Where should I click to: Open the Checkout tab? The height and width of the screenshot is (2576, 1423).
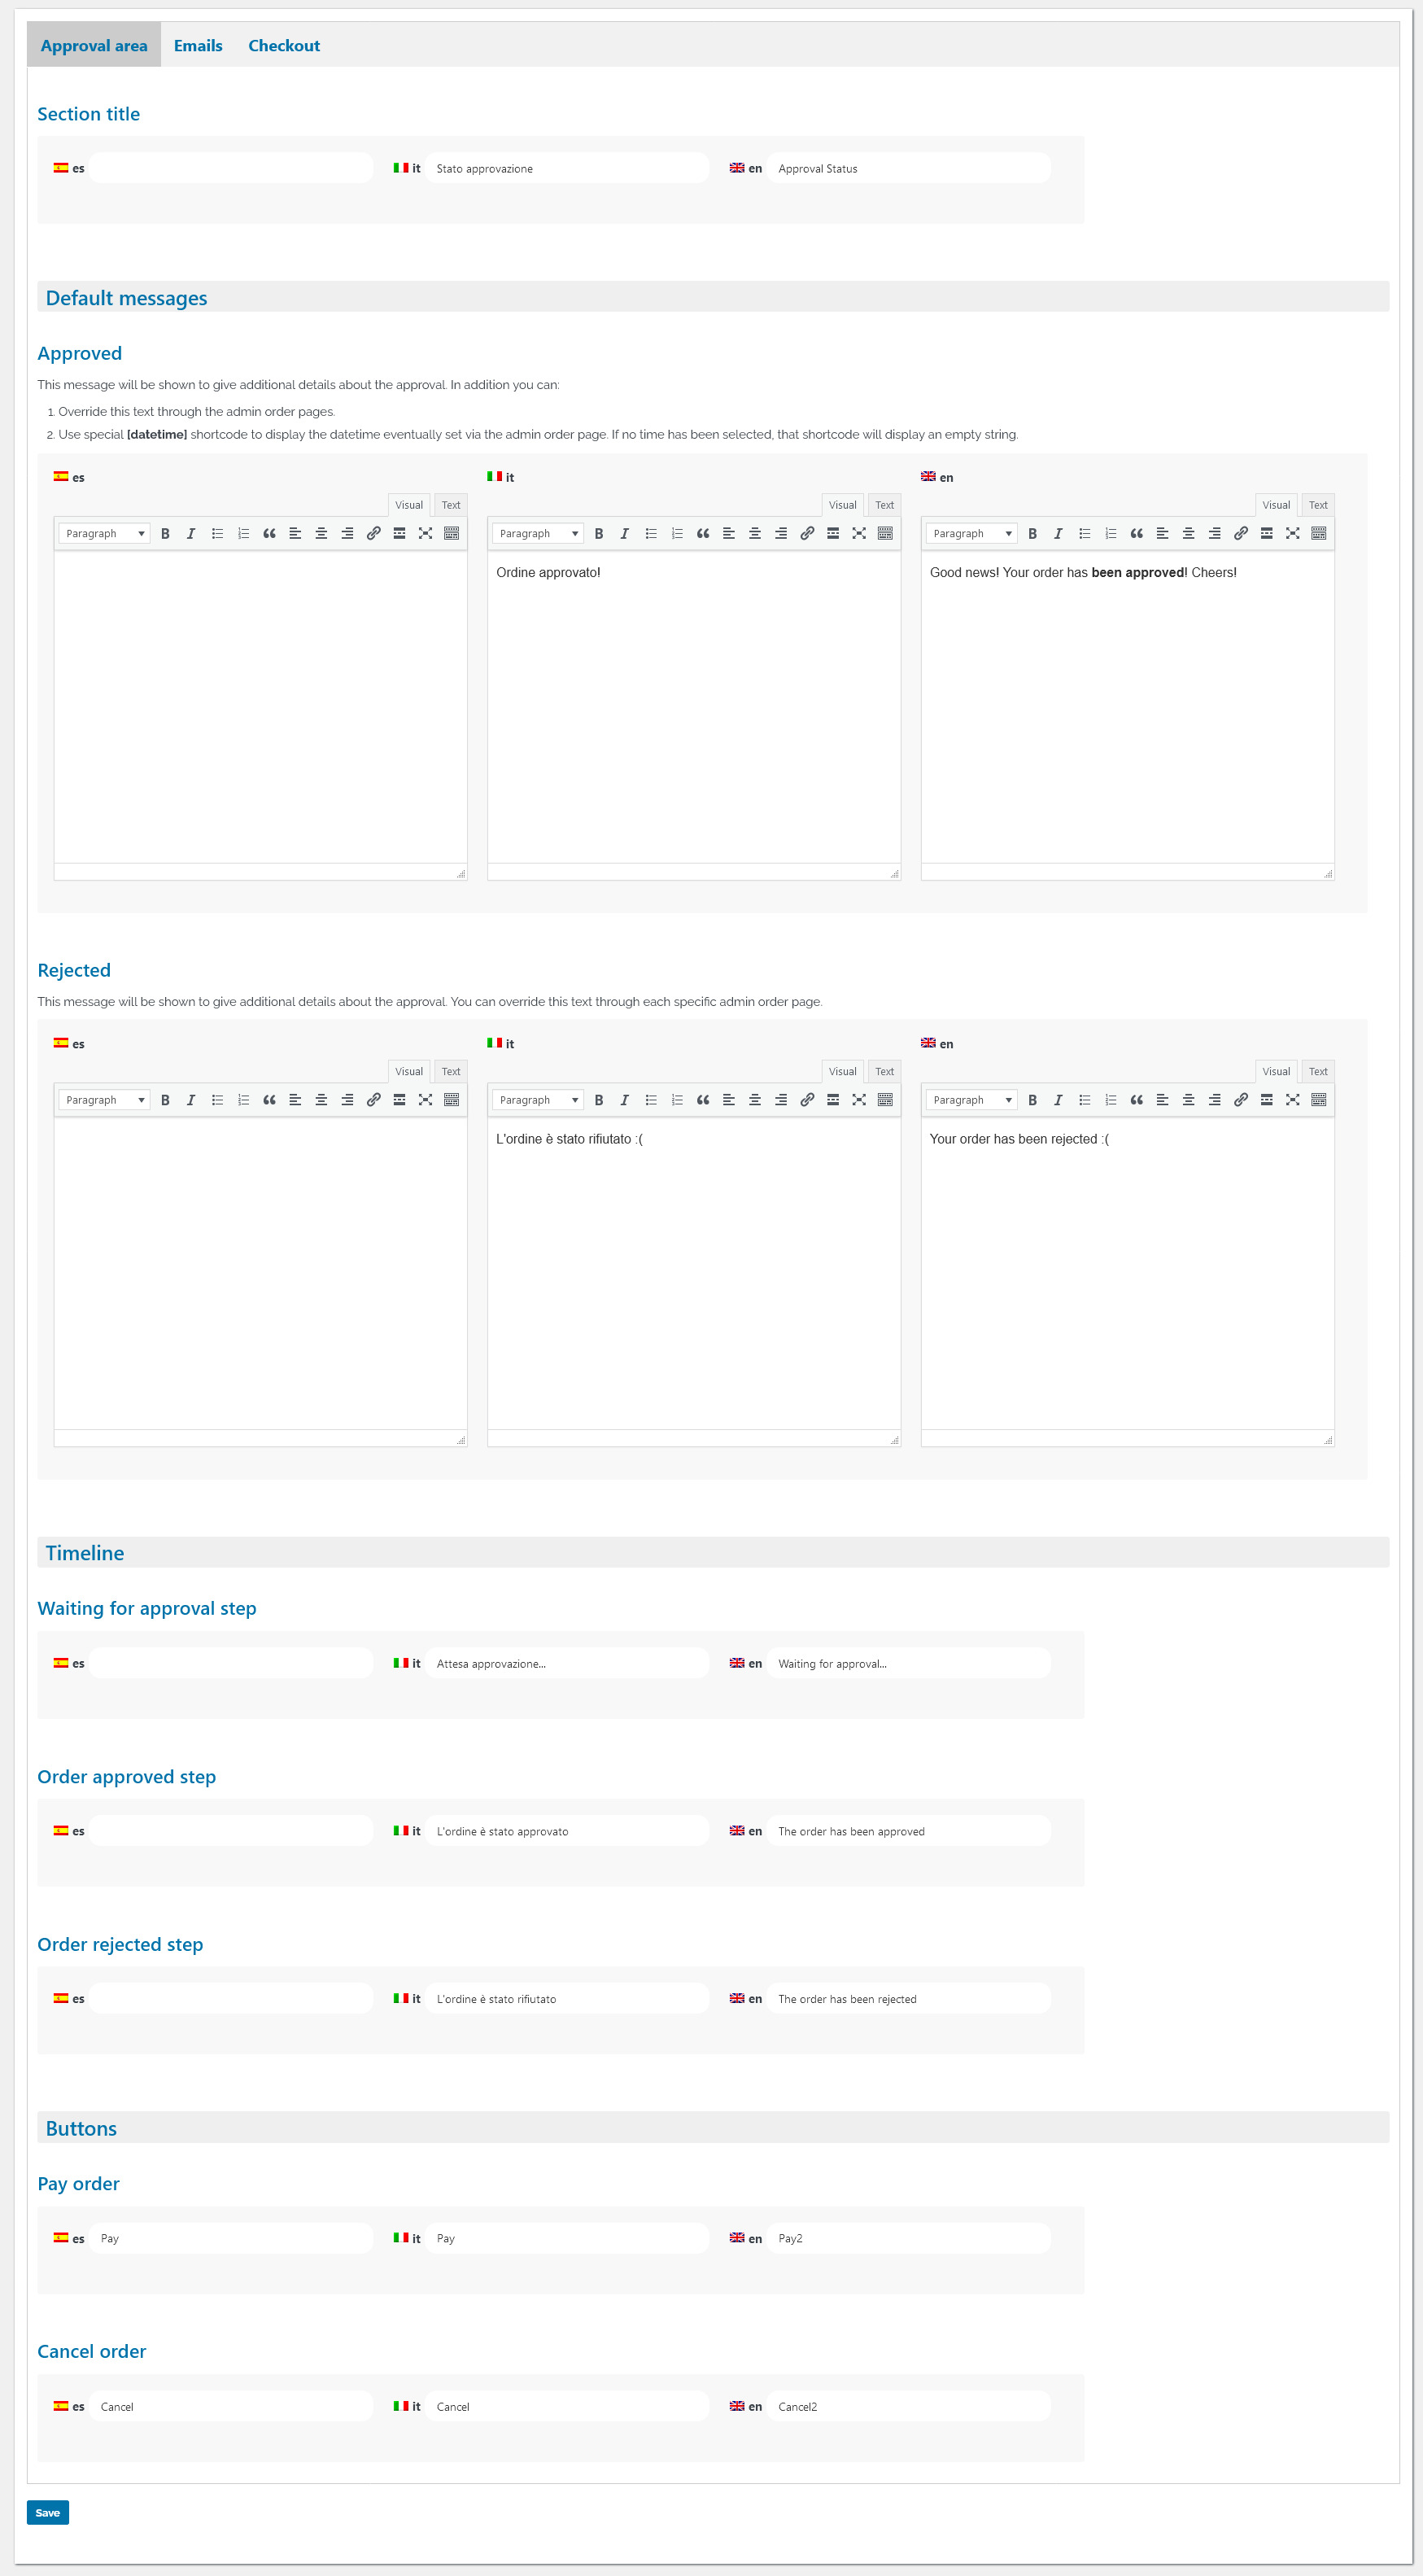pos(284,46)
